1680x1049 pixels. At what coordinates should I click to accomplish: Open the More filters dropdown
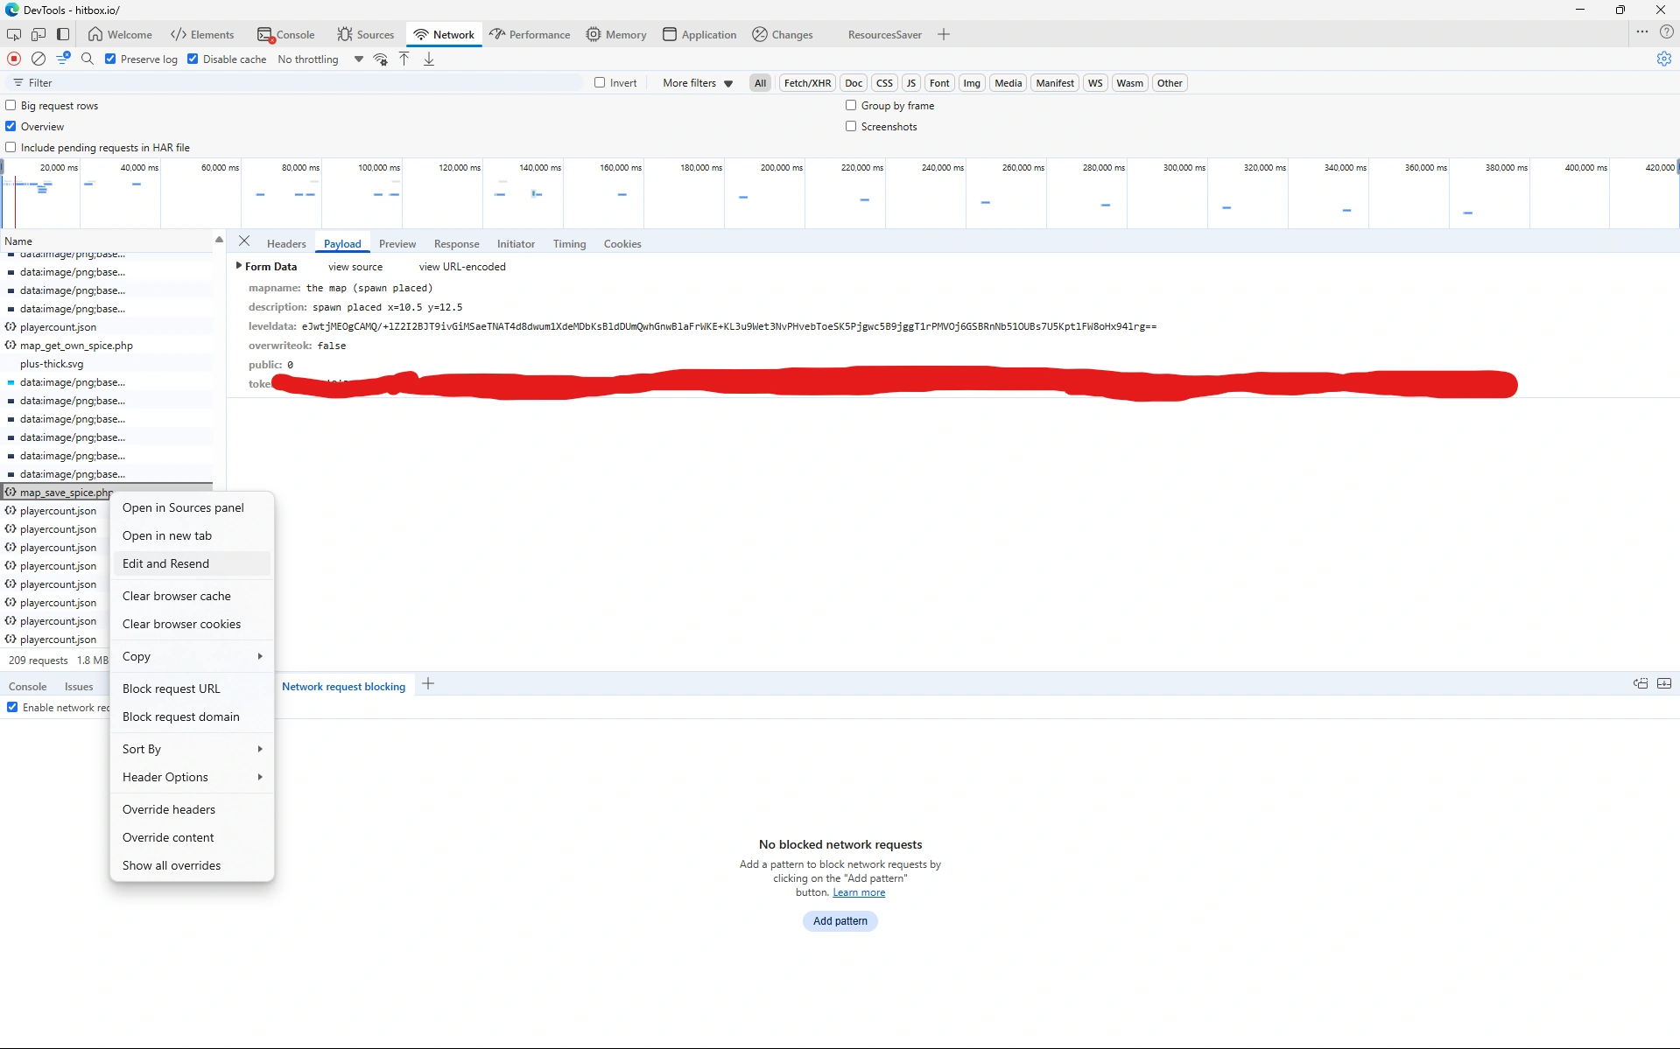tap(698, 83)
